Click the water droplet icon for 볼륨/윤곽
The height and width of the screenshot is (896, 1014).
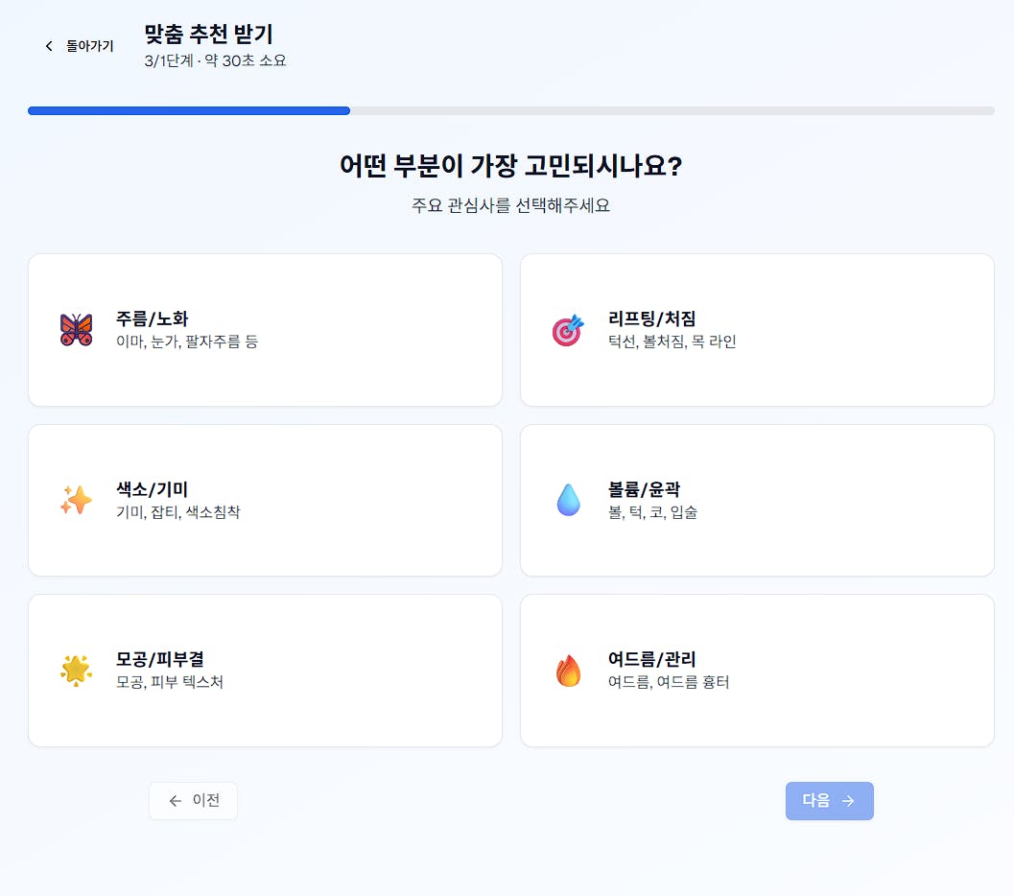(569, 500)
